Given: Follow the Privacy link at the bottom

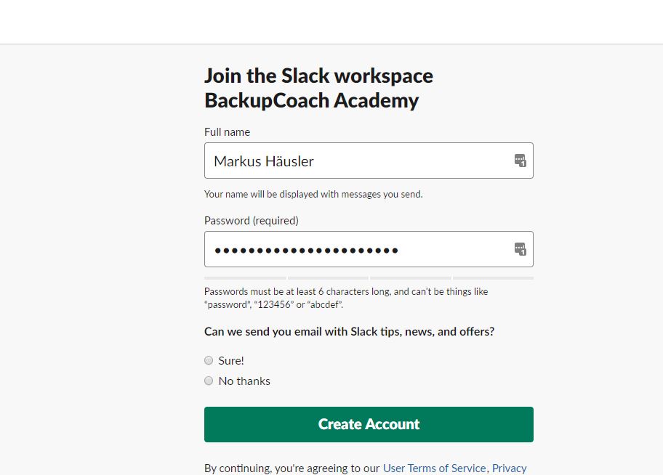Looking at the screenshot, I should tap(509, 468).
